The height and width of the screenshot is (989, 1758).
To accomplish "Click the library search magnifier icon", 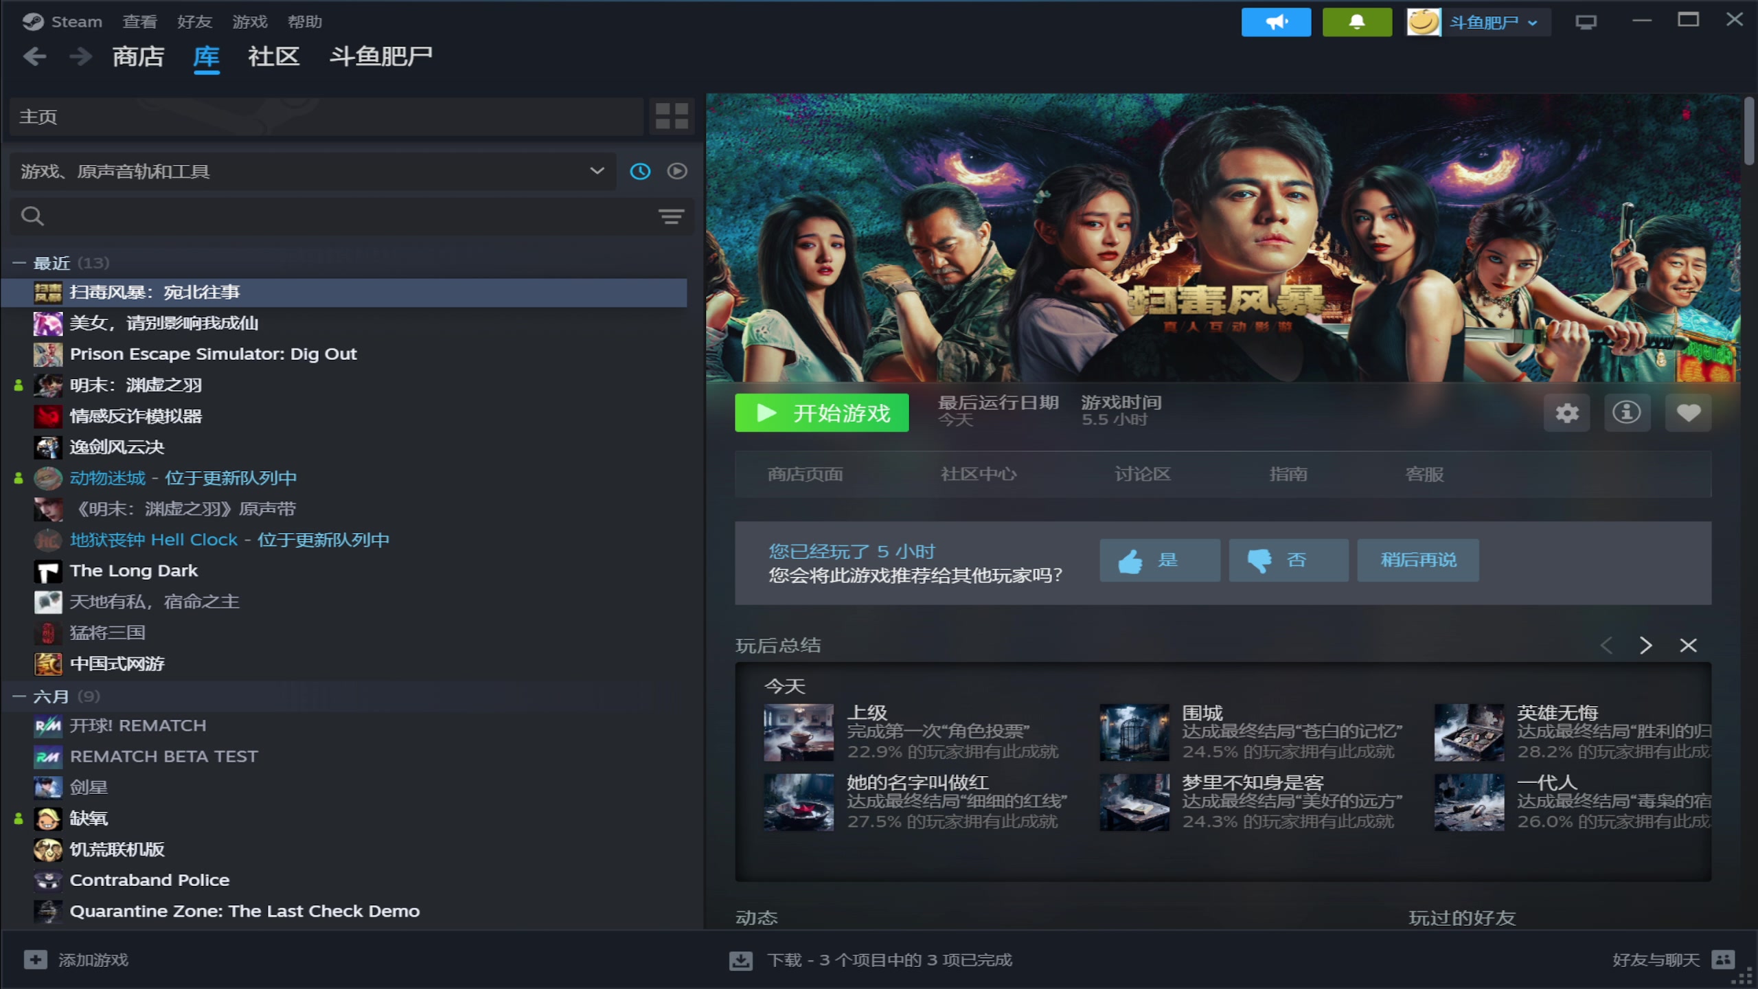I will (x=32, y=216).
